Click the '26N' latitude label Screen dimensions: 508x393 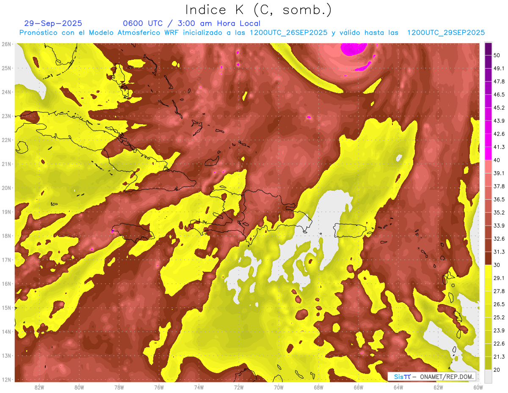[x=6, y=44]
